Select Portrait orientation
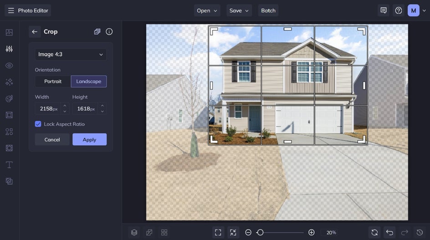Image resolution: width=430 pixels, height=240 pixels. (x=53, y=82)
